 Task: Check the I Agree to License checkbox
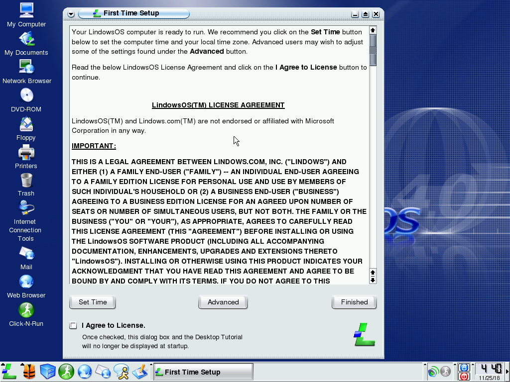pos(73,325)
